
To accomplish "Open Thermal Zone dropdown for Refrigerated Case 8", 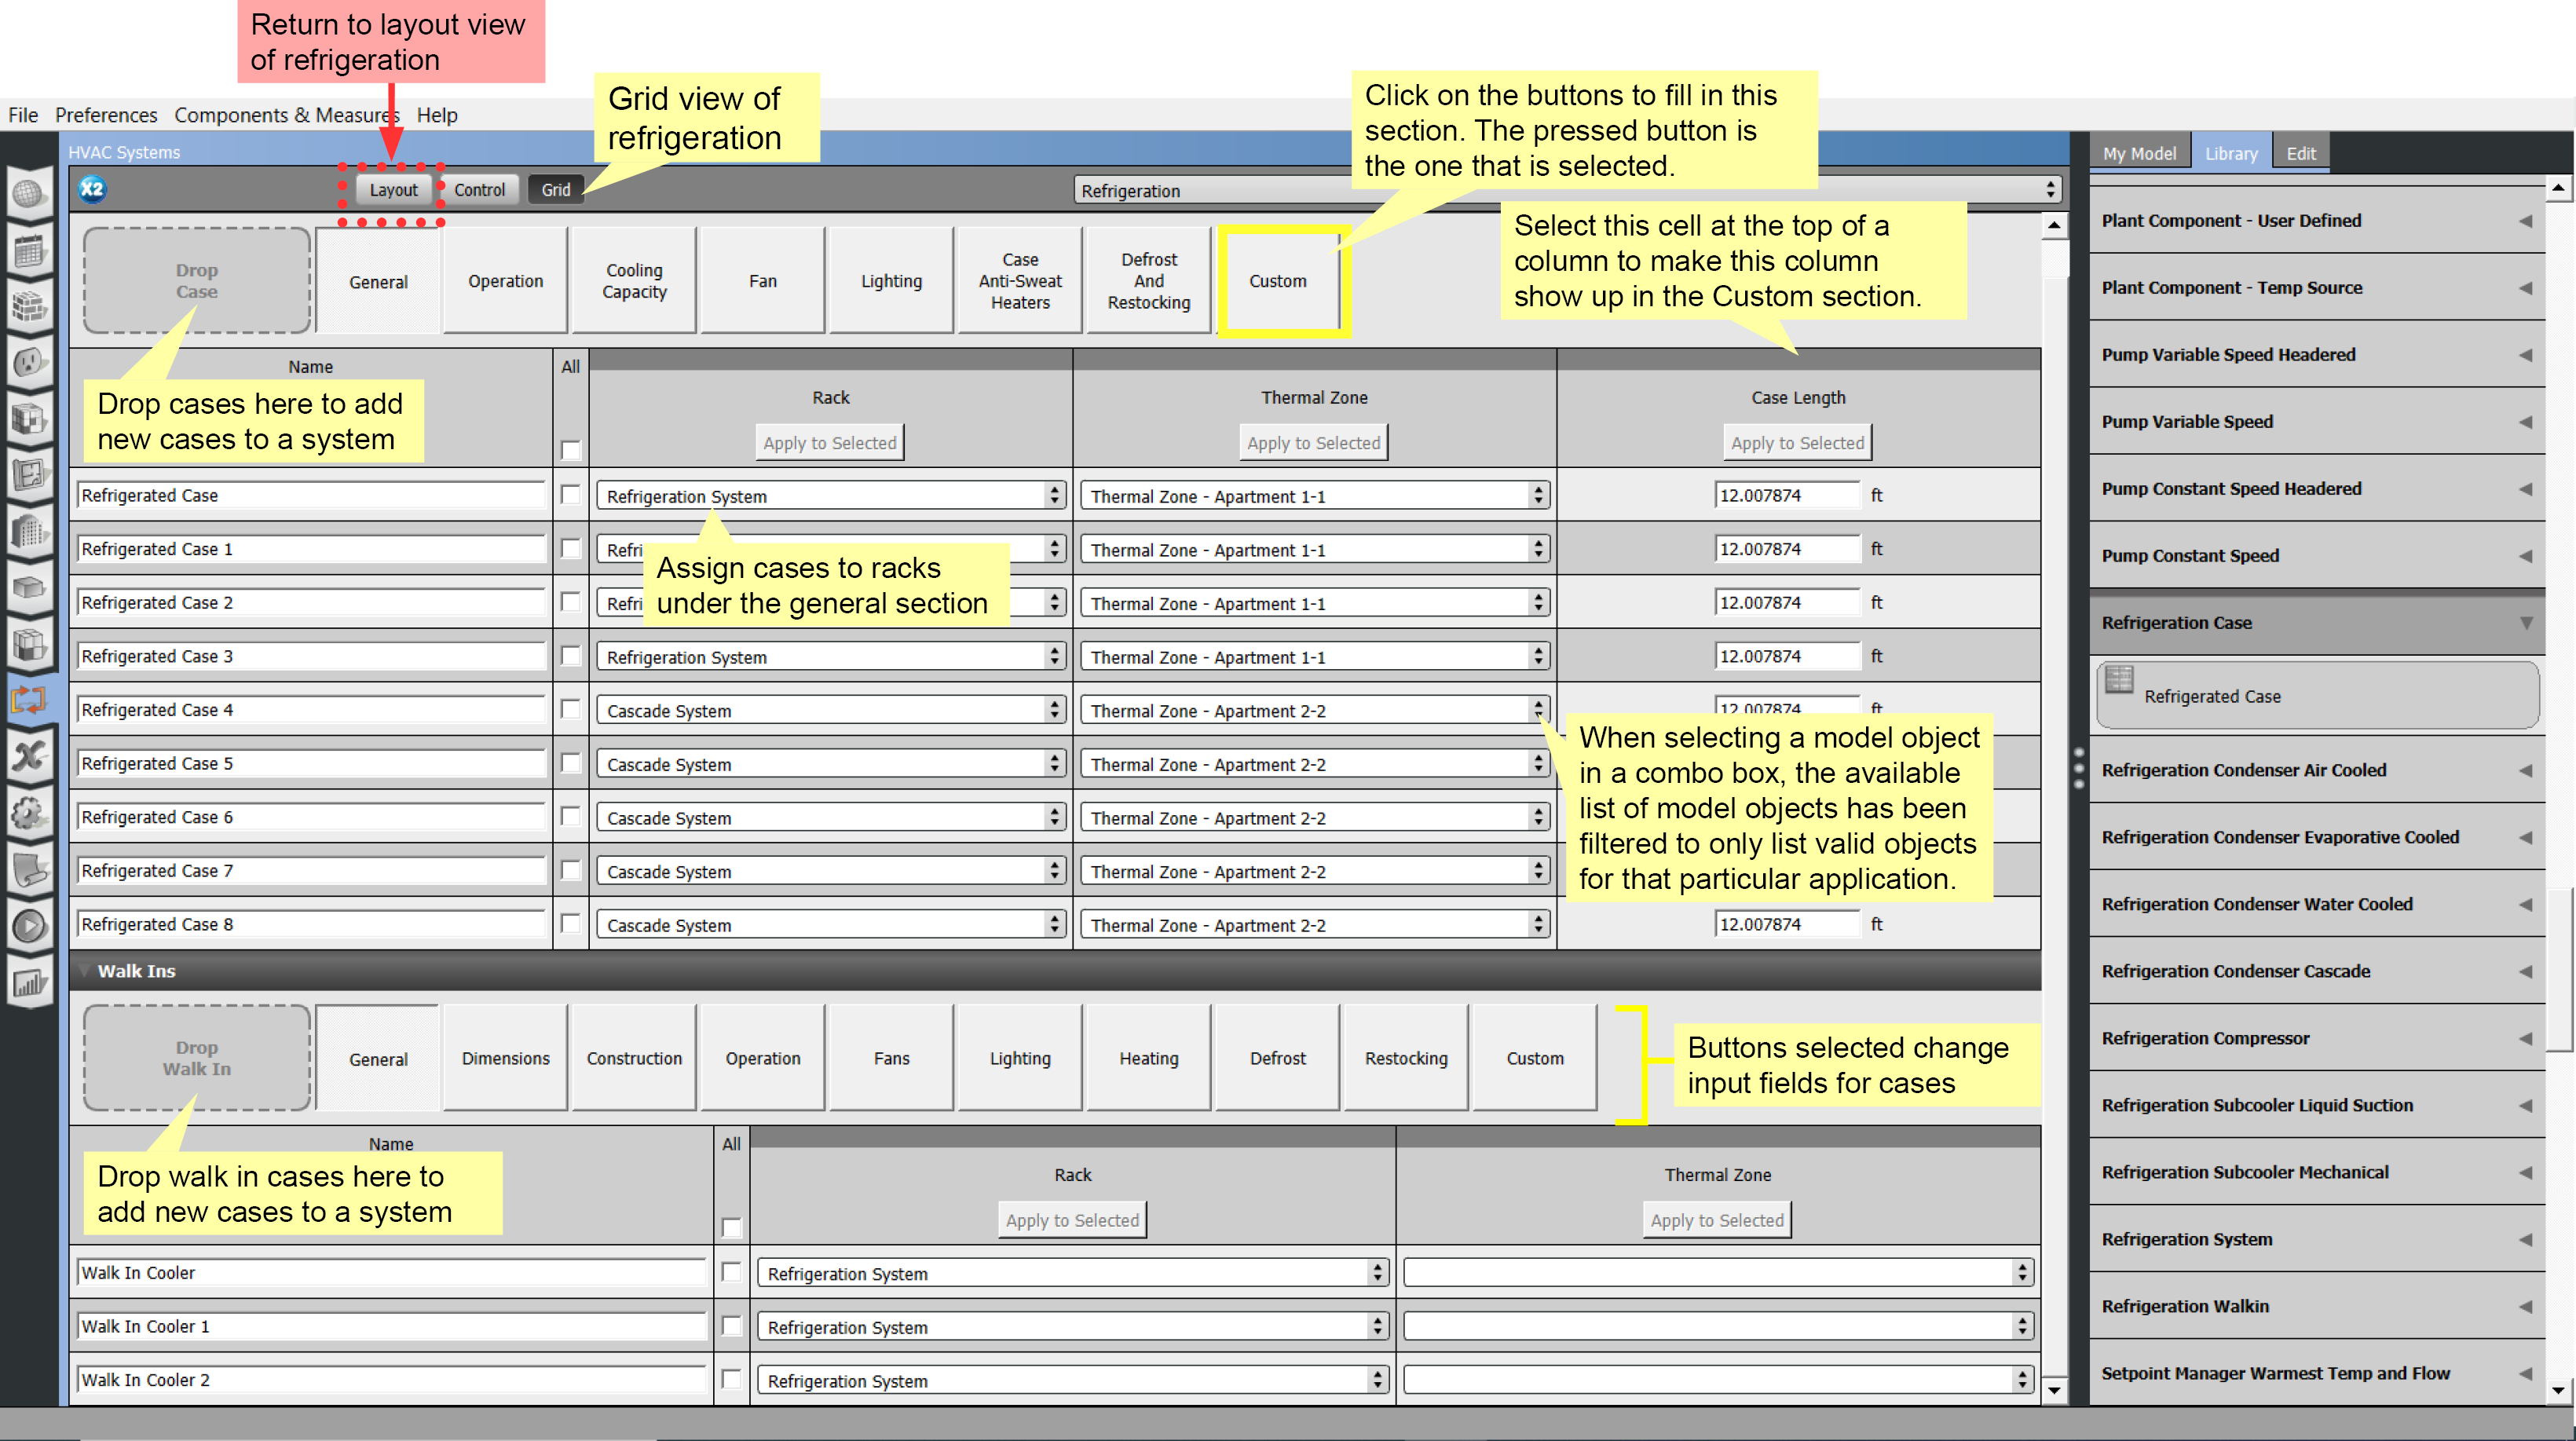I will pyautogui.click(x=1314, y=925).
